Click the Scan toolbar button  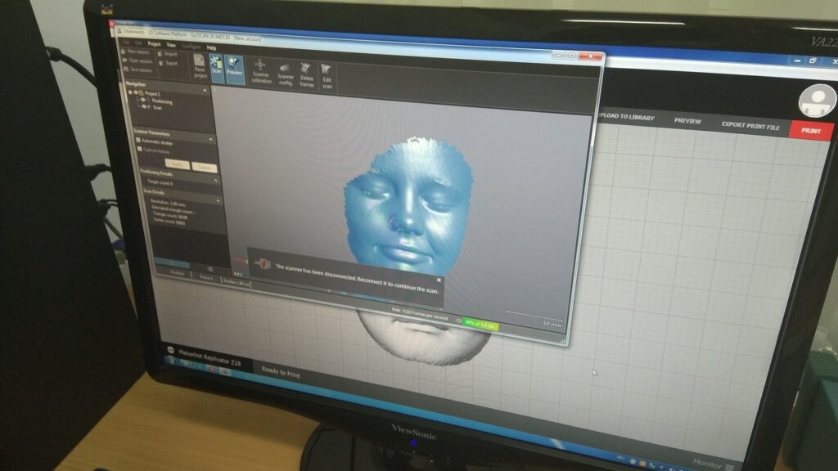point(216,67)
